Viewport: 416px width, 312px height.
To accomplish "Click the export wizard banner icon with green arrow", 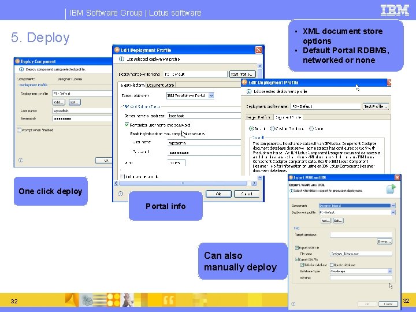I will [x=391, y=188].
